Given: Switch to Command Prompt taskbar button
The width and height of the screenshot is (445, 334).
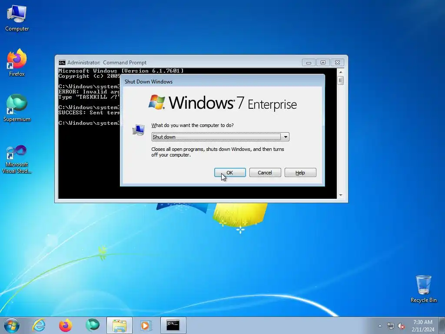Looking at the screenshot, I should pyautogui.click(x=173, y=325).
